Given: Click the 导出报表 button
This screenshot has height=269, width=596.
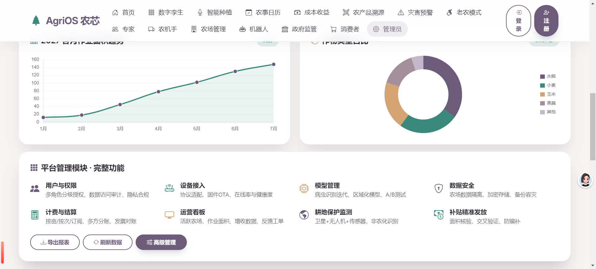Looking at the screenshot, I should point(55,242).
